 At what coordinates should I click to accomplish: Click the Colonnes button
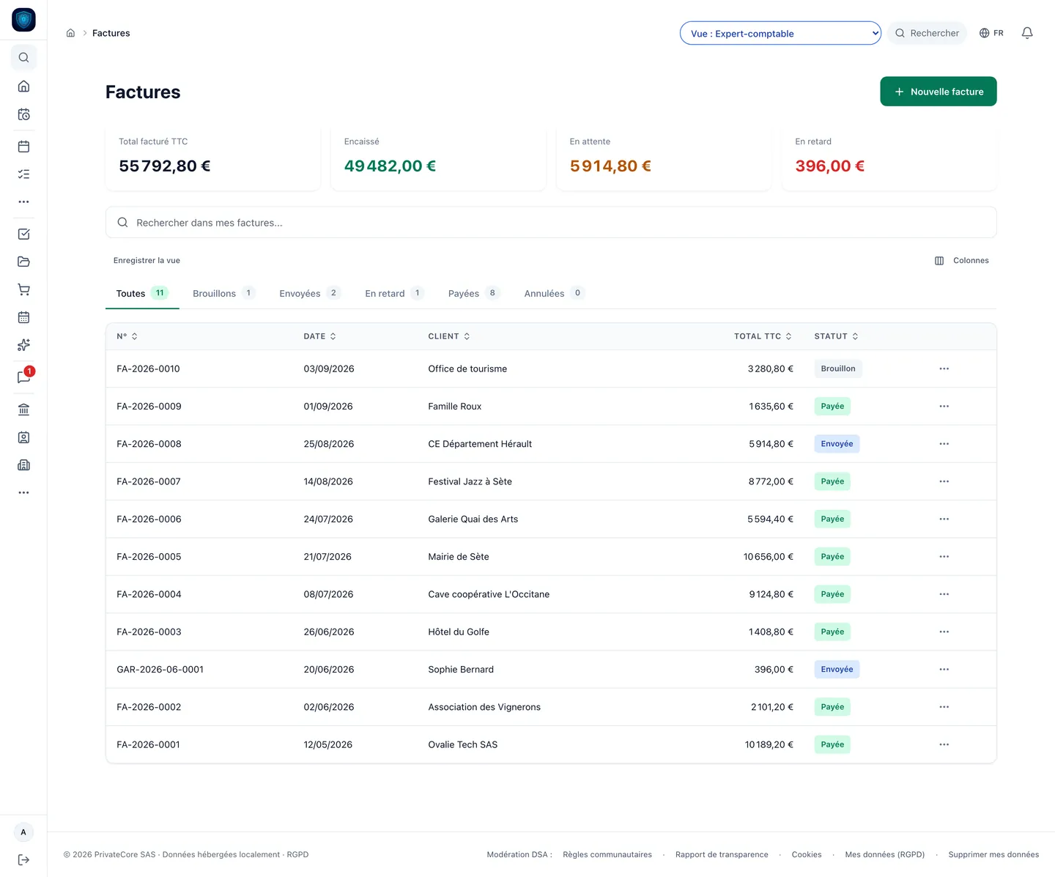click(962, 261)
